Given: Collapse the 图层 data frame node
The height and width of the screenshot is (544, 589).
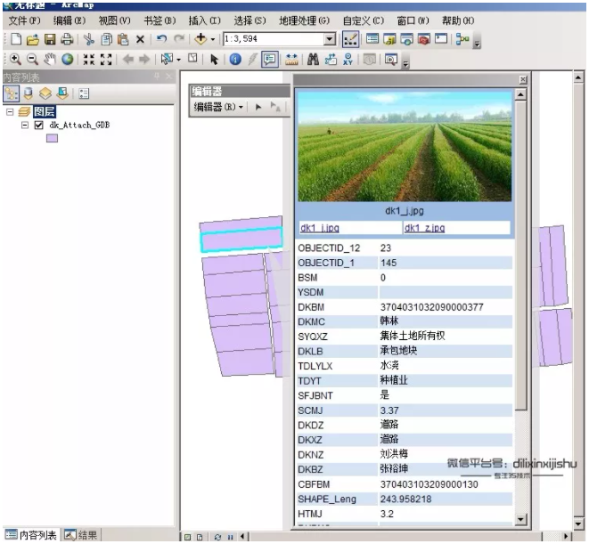Looking at the screenshot, I should click(x=10, y=111).
